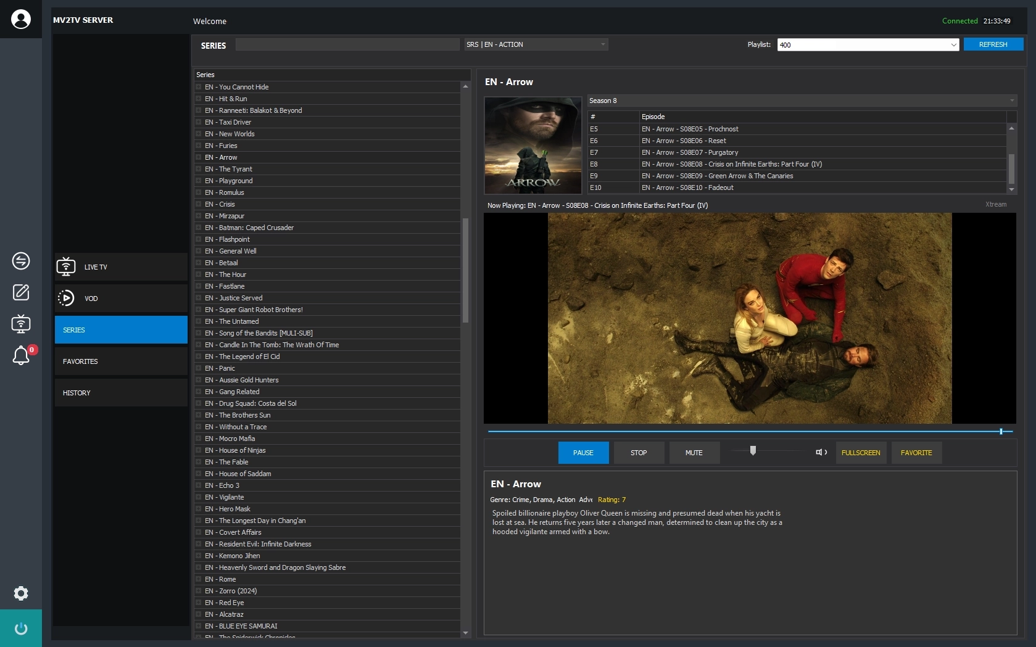The image size is (1036, 647).
Task: Click series list scroll down arrow
Action: [466, 633]
